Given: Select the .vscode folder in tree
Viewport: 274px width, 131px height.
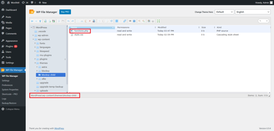Looking at the screenshot, I should [41, 32].
